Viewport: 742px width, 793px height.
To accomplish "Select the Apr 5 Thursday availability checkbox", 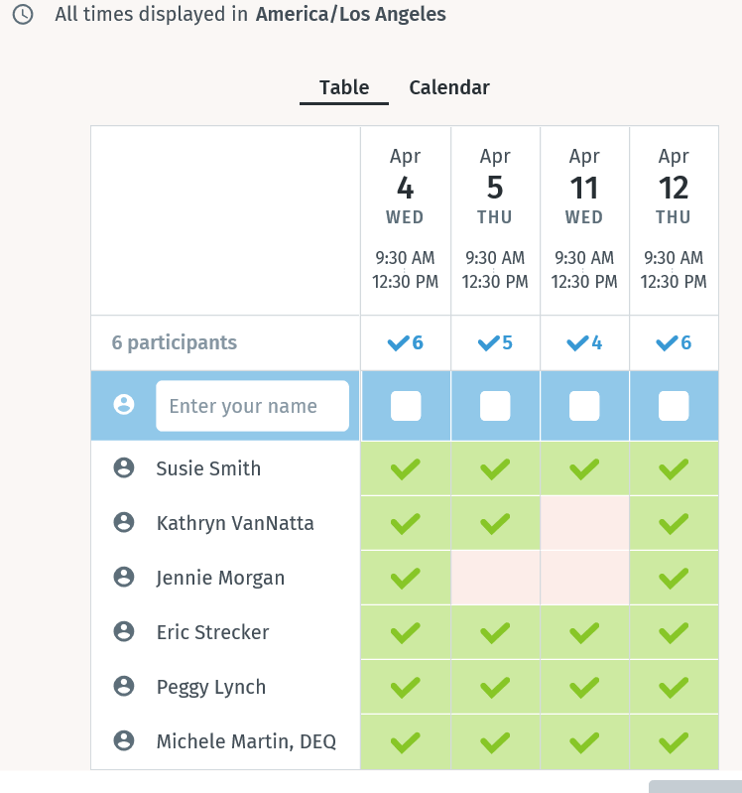I will [x=495, y=406].
